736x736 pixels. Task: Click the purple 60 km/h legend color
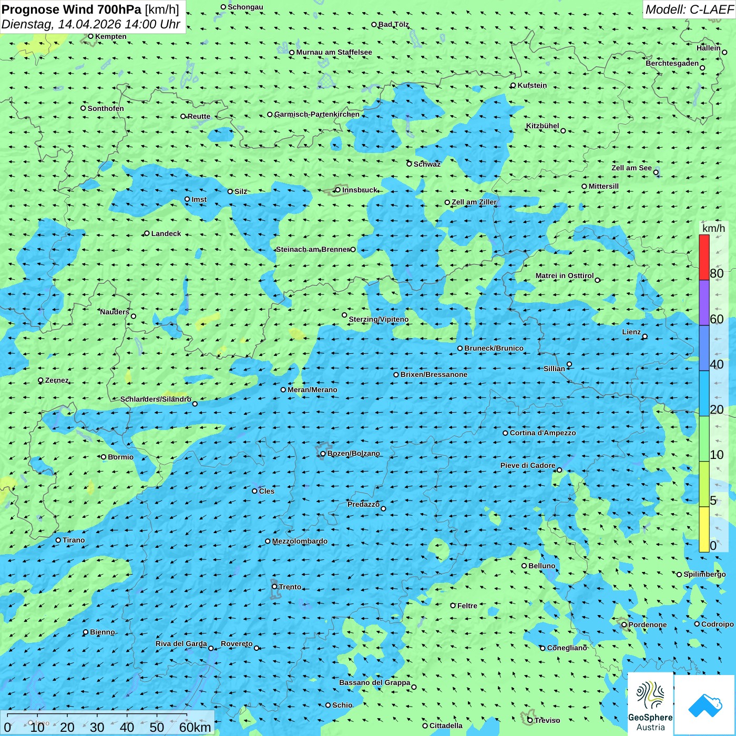pyautogui.click(x=704, y=303)
